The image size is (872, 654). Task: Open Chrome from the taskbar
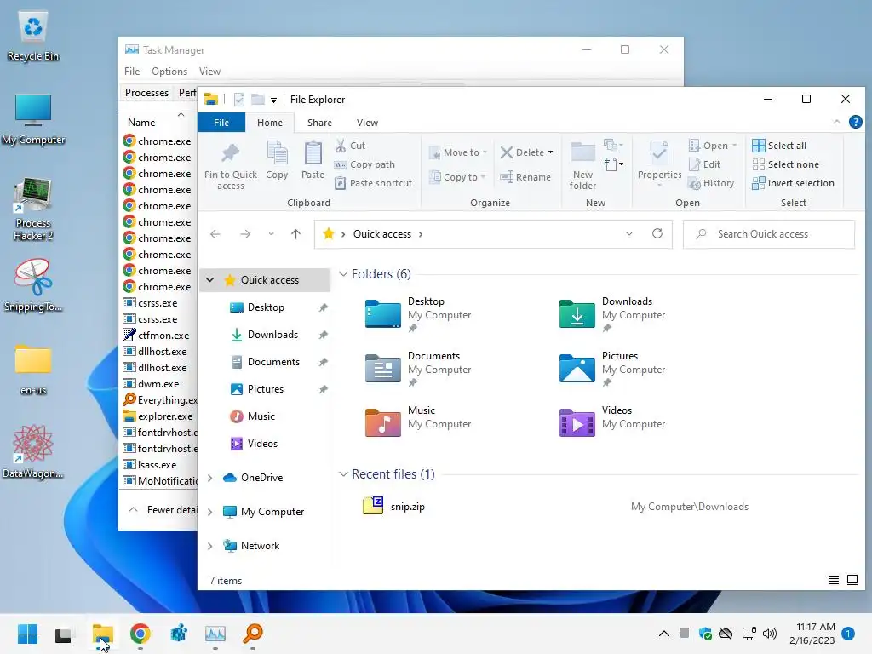pos(141,634)
